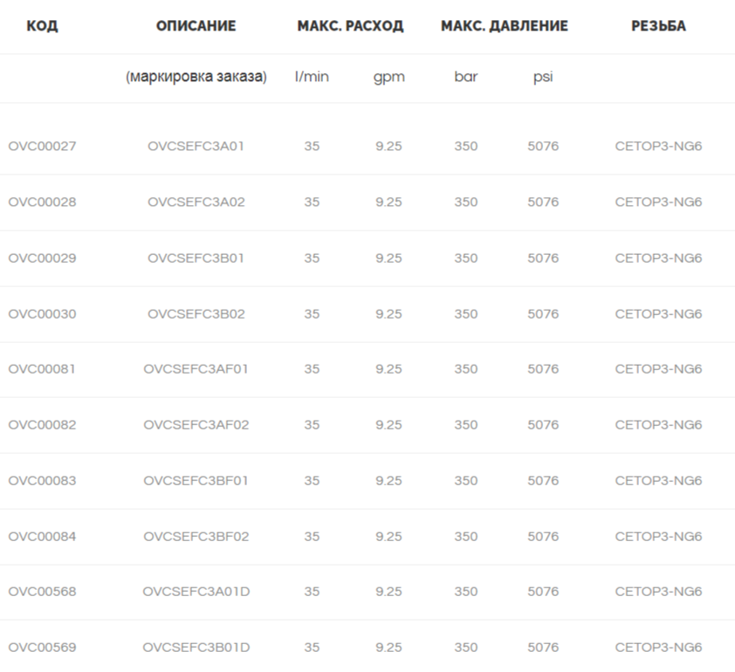735x672 pixels.
Task: Click the РЕЗЬБА column header
Action: 658,26
